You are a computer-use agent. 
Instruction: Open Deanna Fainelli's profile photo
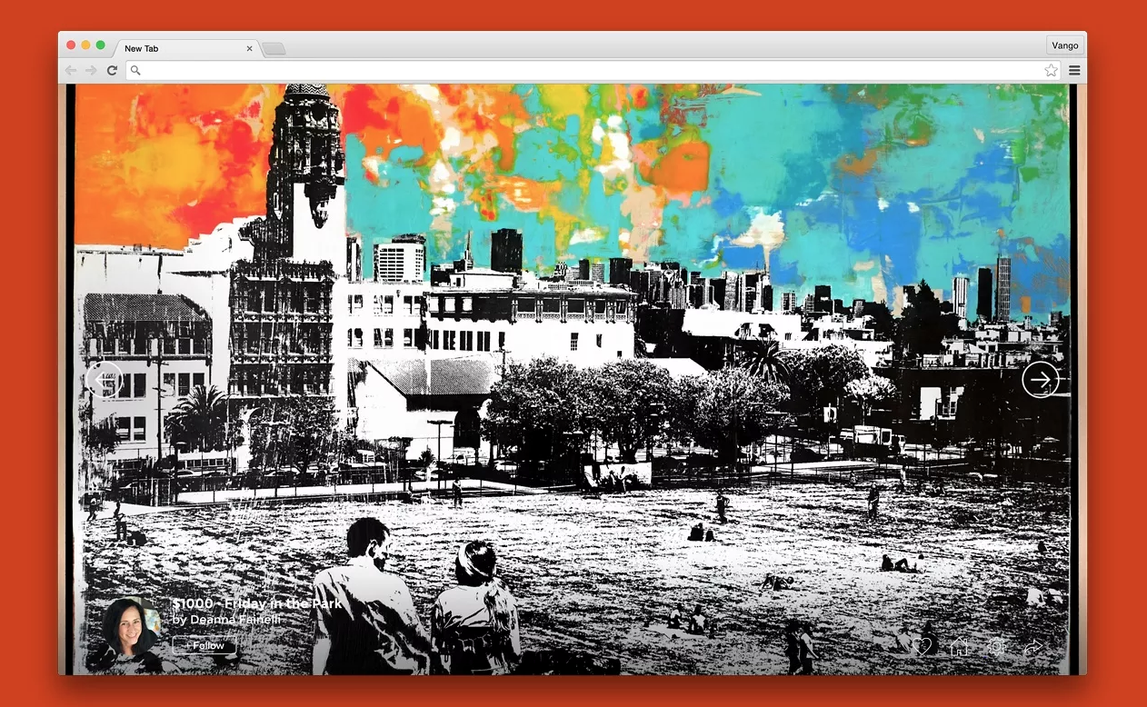pos(131,627)
